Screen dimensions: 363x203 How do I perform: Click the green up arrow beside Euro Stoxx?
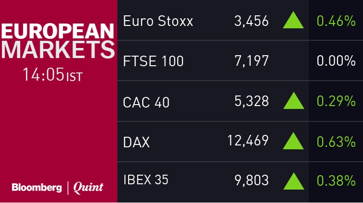(293, 21)
